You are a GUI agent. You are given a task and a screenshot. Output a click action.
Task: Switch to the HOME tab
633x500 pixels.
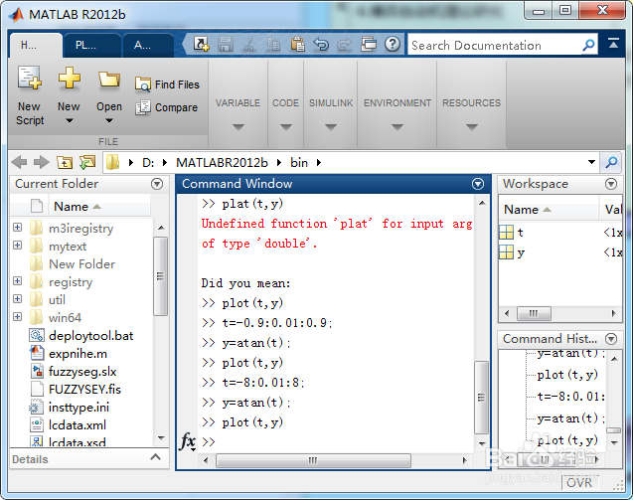point(36,45)
